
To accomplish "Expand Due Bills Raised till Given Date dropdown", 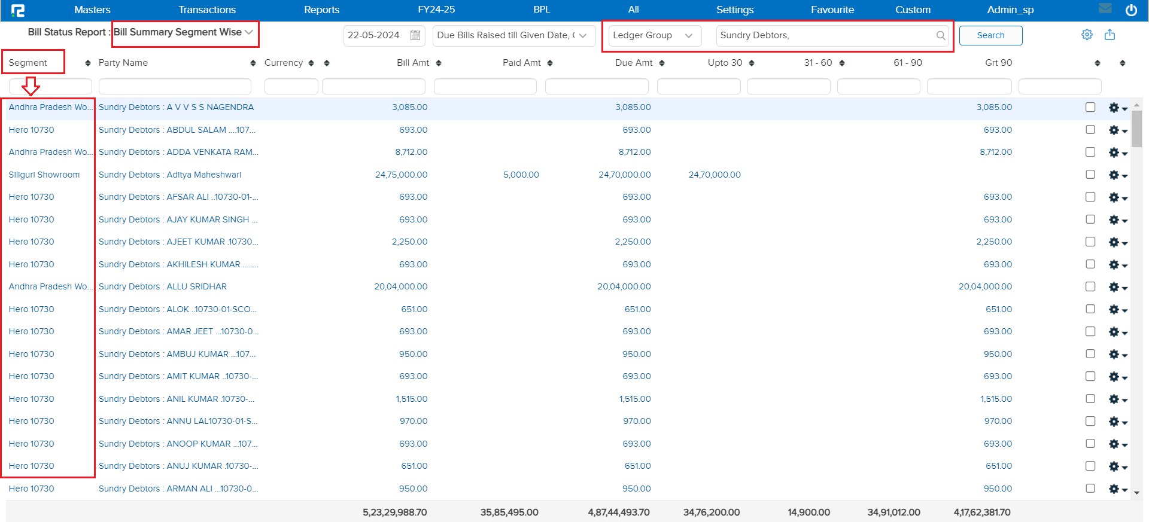I will tap(513, 35).
